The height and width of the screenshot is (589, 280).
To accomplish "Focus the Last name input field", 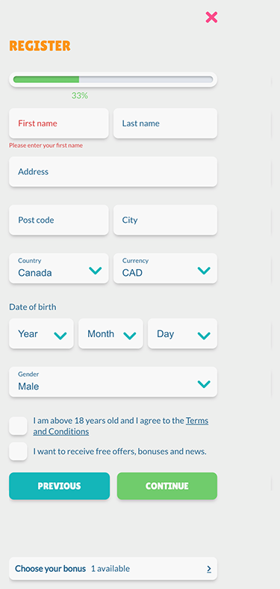I will click(165, 123).
